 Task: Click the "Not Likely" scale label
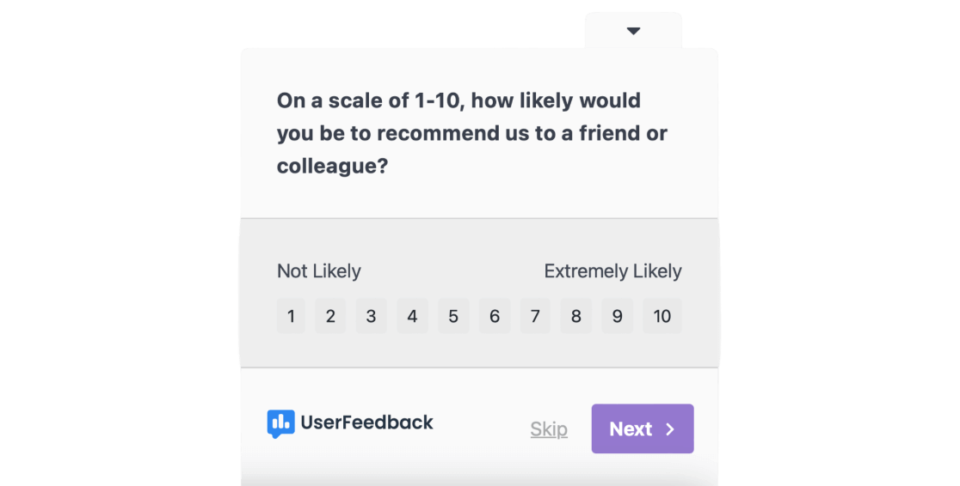point(319,271)
